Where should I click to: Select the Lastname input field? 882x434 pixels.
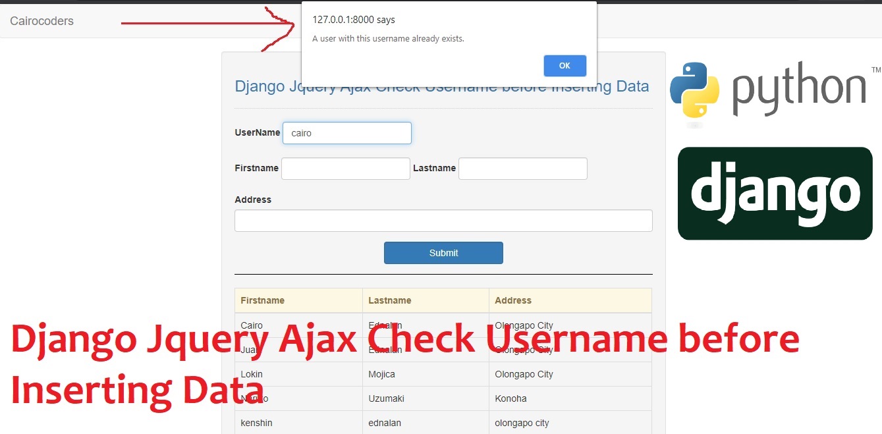tap(522, 168)
